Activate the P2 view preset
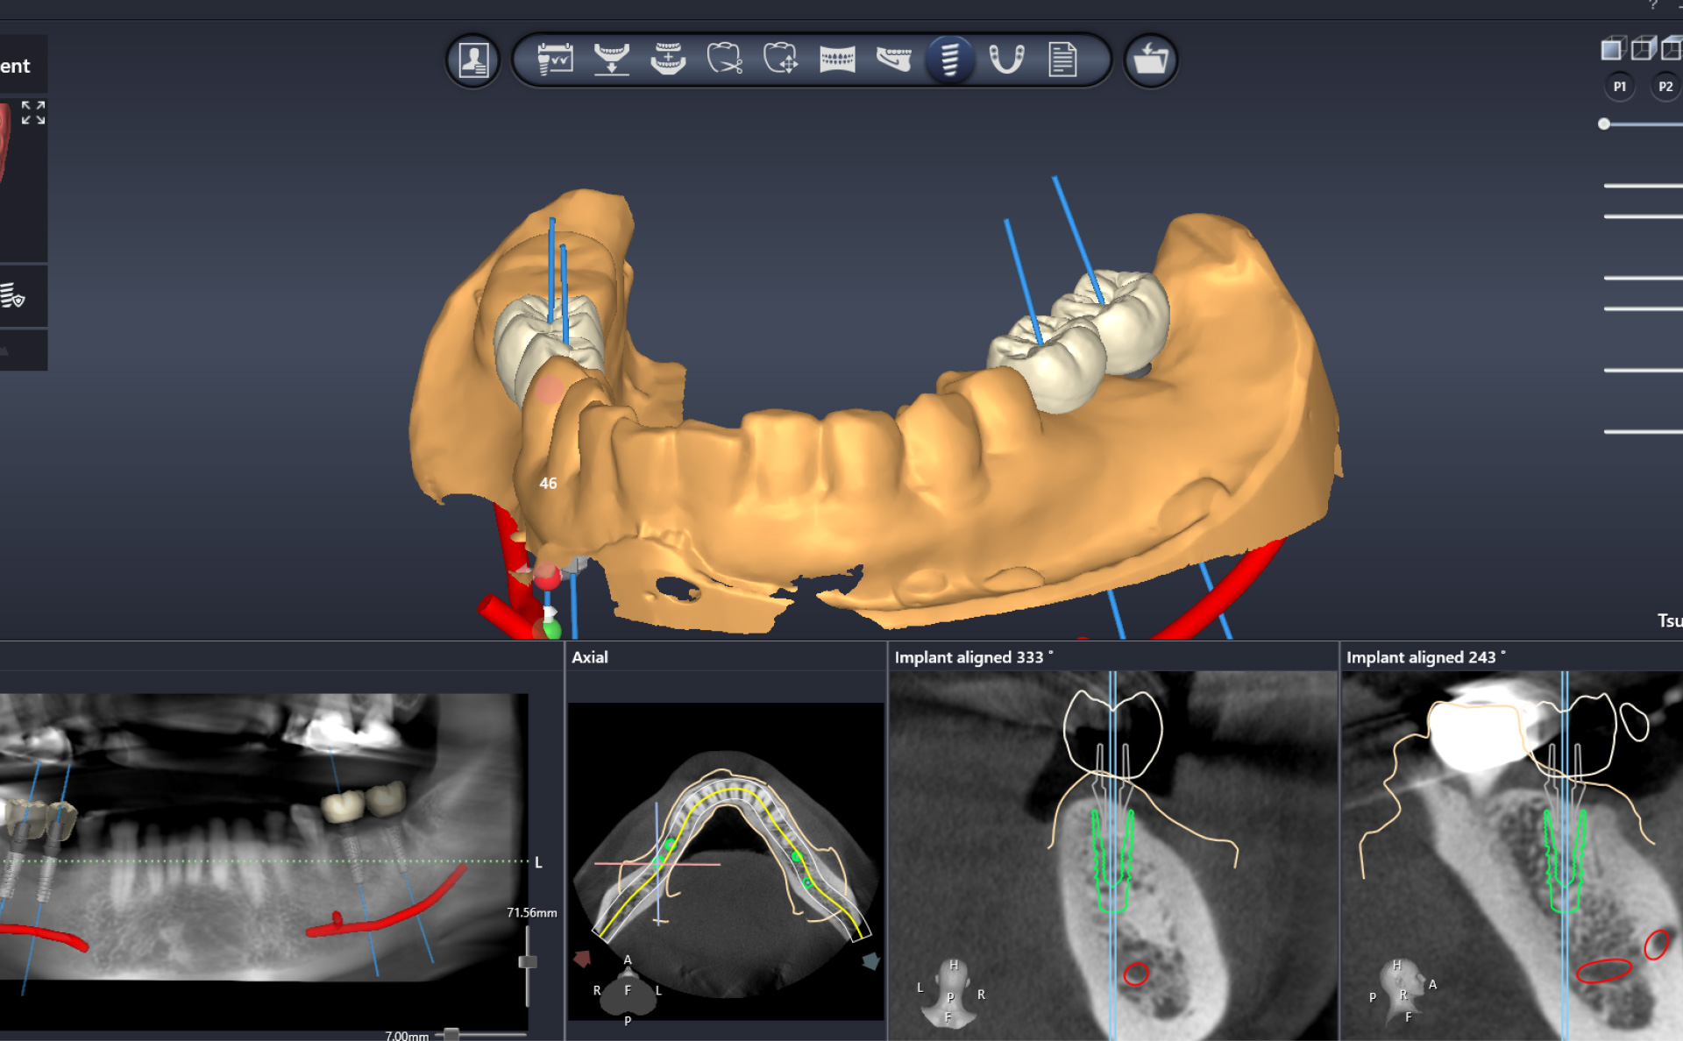Image resolution: width=1683 pixels, height=1041 pixels. (x=1665, y=87)
